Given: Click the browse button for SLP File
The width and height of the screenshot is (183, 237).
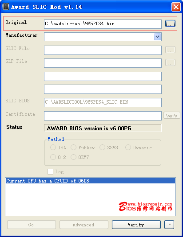Looking at the screenshot, I should tap(170, 62).
